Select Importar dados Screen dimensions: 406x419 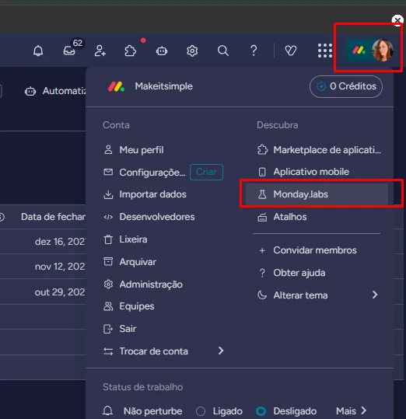click(x=145, y=194)
